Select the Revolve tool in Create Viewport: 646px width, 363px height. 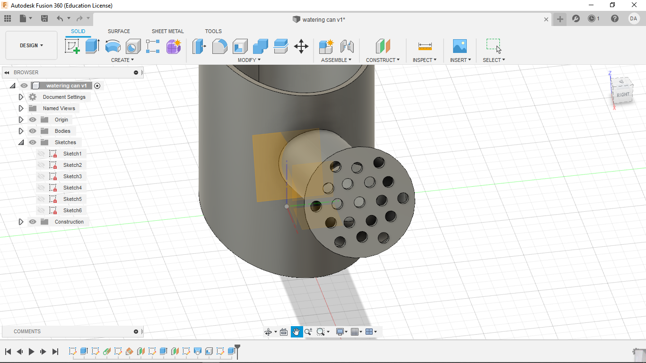[113, 46]
